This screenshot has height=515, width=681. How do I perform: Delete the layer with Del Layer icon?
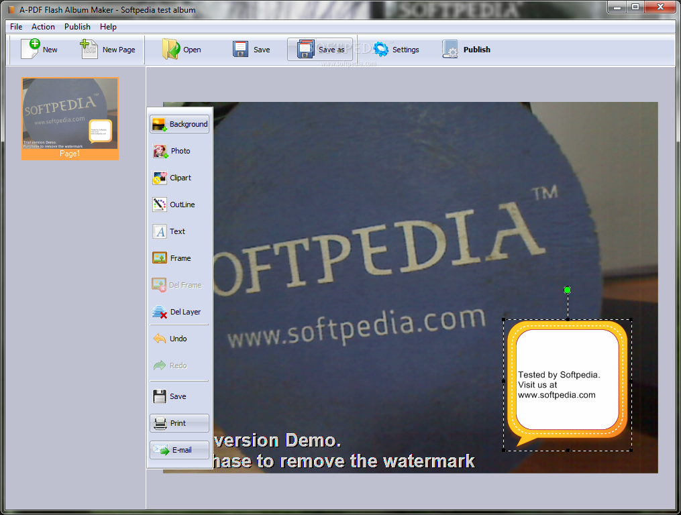point(160,312)
